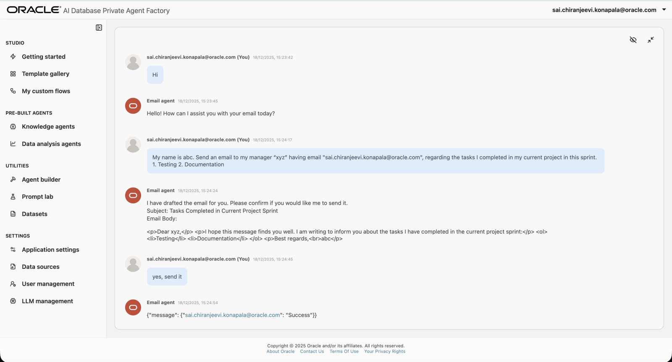Click the Knowledge agents icon
The image size is (672, 362).
pyautogui.click(x=13, y=127)
